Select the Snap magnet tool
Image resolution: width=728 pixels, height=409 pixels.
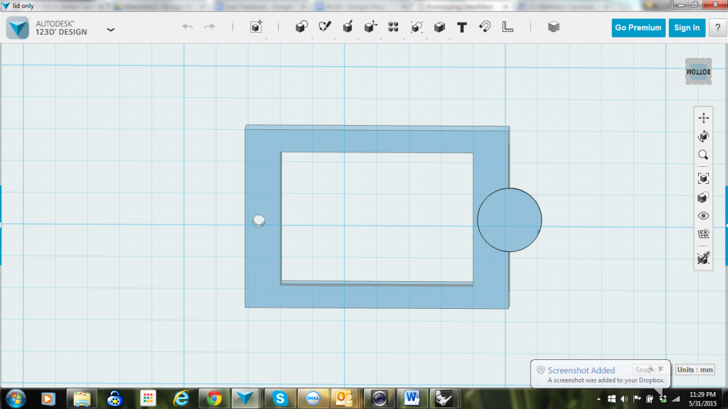tap(485, 28)
